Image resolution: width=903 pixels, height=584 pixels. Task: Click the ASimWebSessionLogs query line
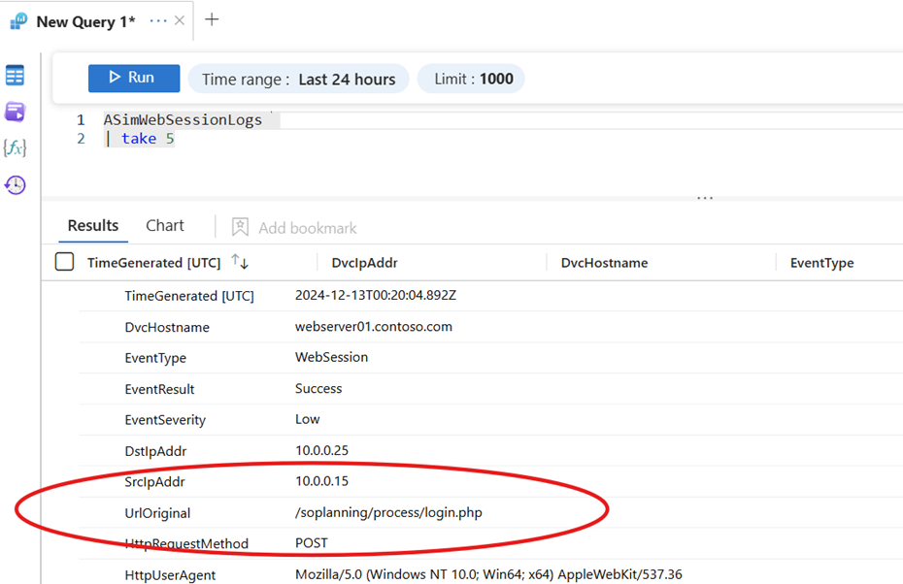[x=183, y=119]
